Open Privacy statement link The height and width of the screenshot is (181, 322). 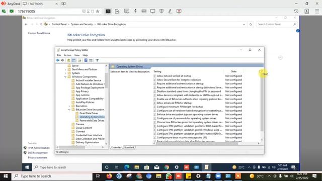38,157
